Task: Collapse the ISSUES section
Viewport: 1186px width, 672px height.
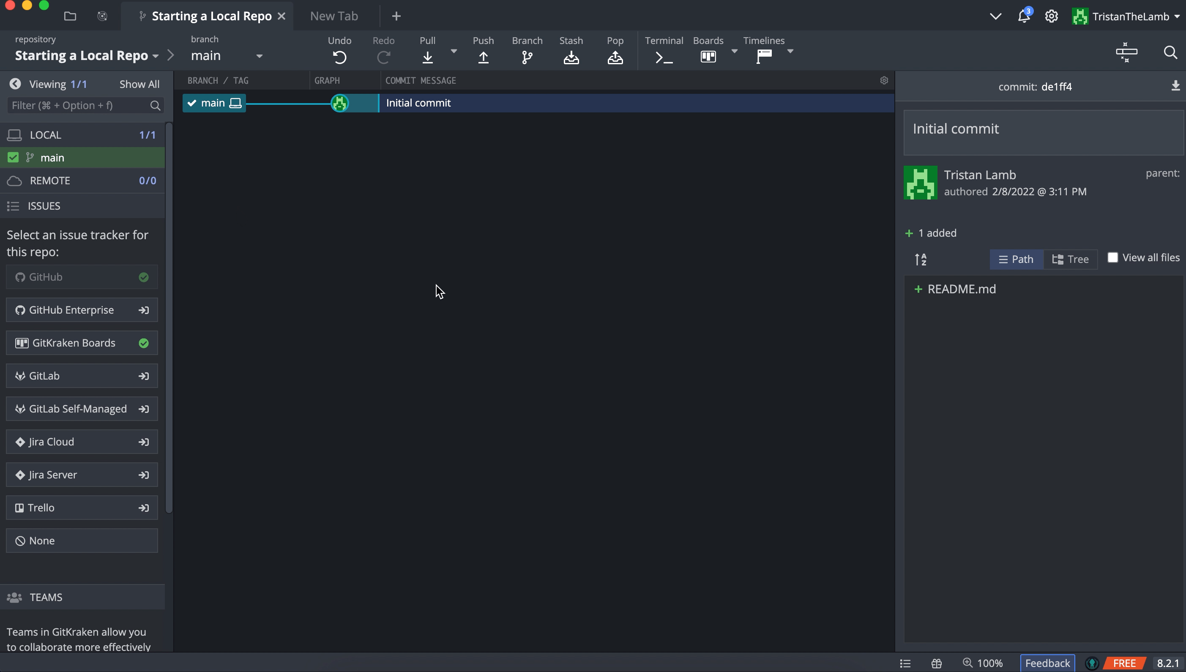Action: click(82, 206)
